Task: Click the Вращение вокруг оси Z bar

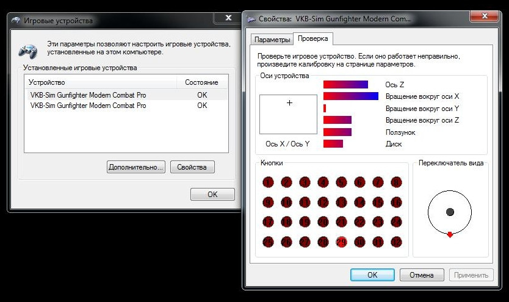Action: (x=338, y=120)
